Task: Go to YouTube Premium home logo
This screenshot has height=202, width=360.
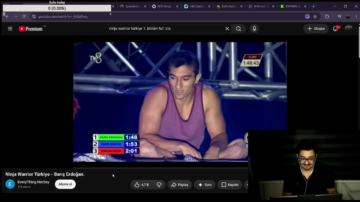Action: 30,29
